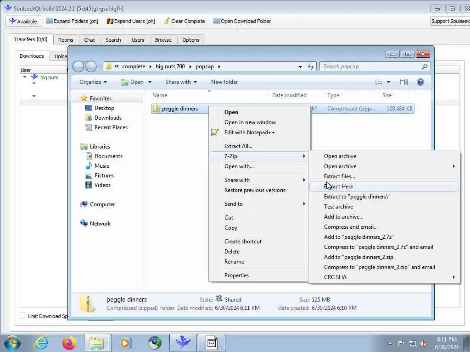Choose Extract files... in 7-Zip submenu
This screenshot has width=470, height=352.
[x=384, y=176]
